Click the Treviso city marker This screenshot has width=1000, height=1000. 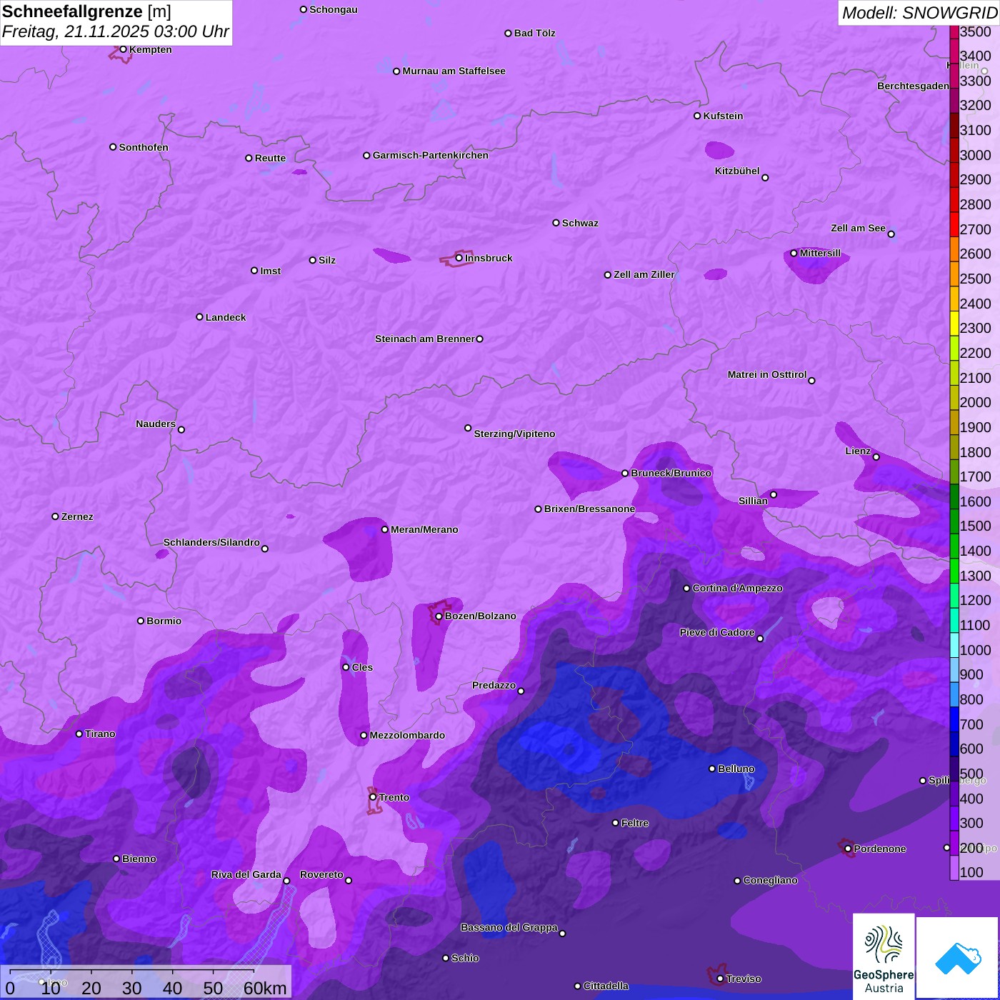(721, 979)
